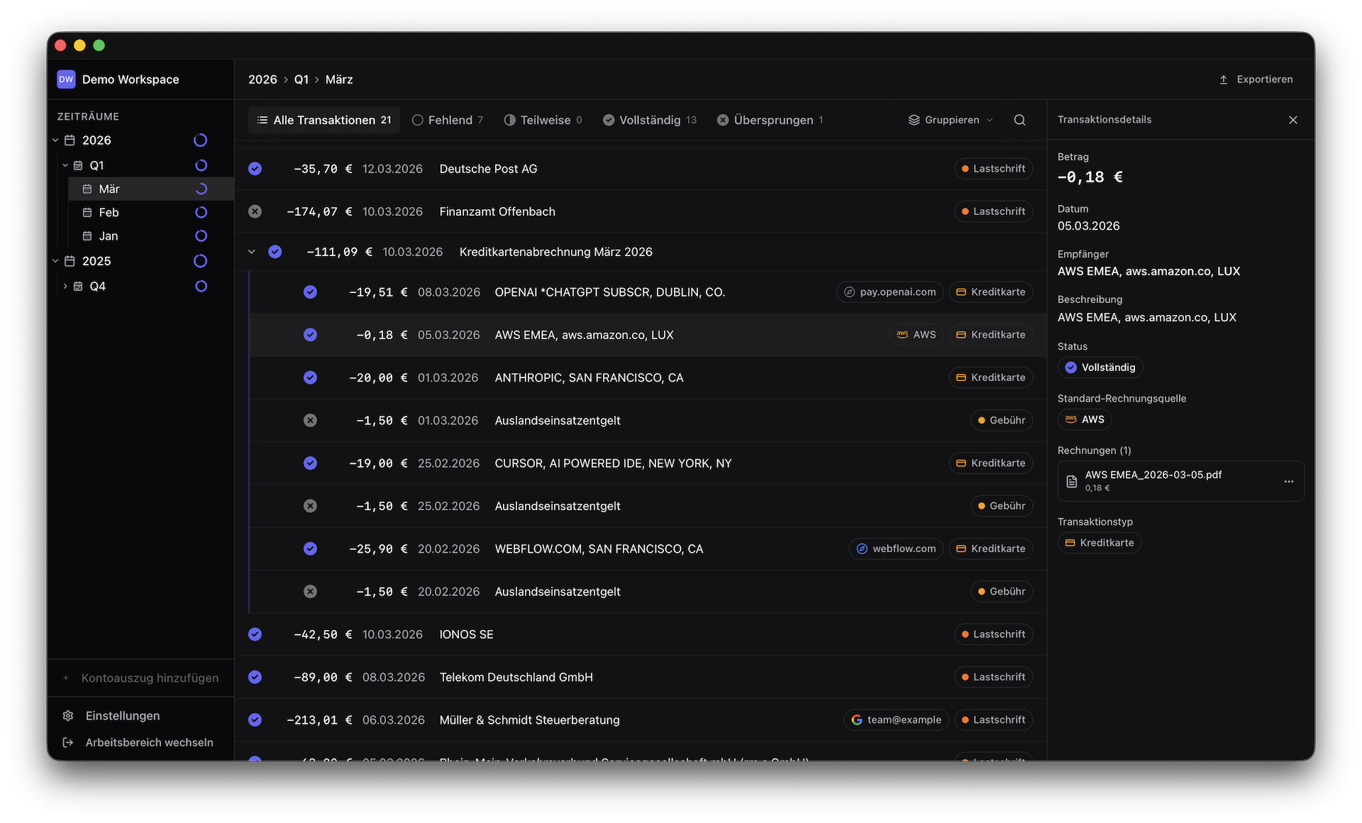Toggle status check of Kreditkartenabrechnung März 2026
1362x823 pixels.
pyautogui.click(x=275, y=252)
